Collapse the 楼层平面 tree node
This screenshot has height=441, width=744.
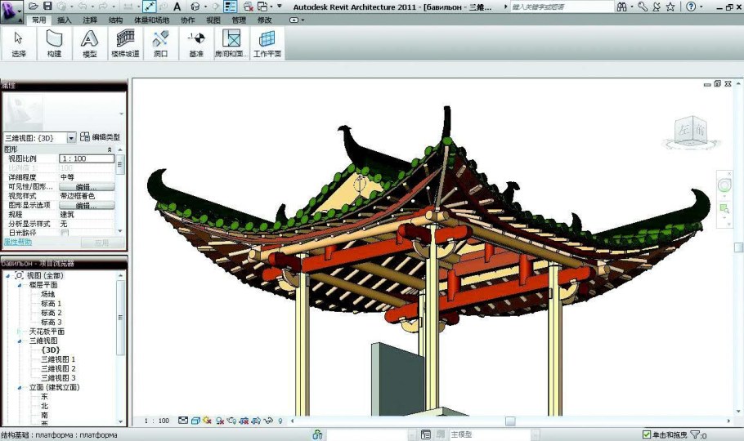point(20,285)
